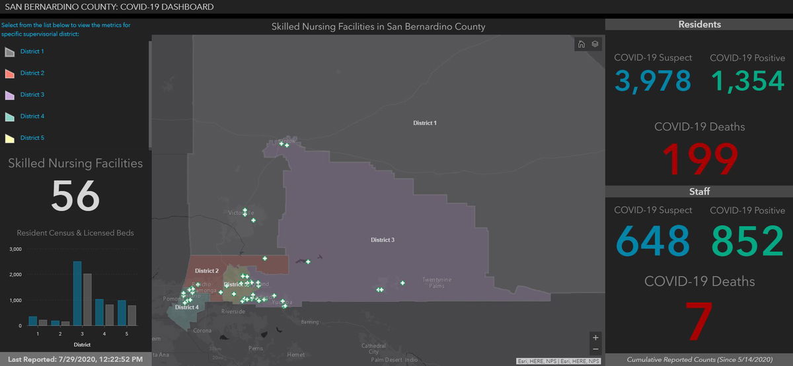Viewport: 793px width, 366px height.
Task: Click the map Home default extent icon
Action: point(582,44)
